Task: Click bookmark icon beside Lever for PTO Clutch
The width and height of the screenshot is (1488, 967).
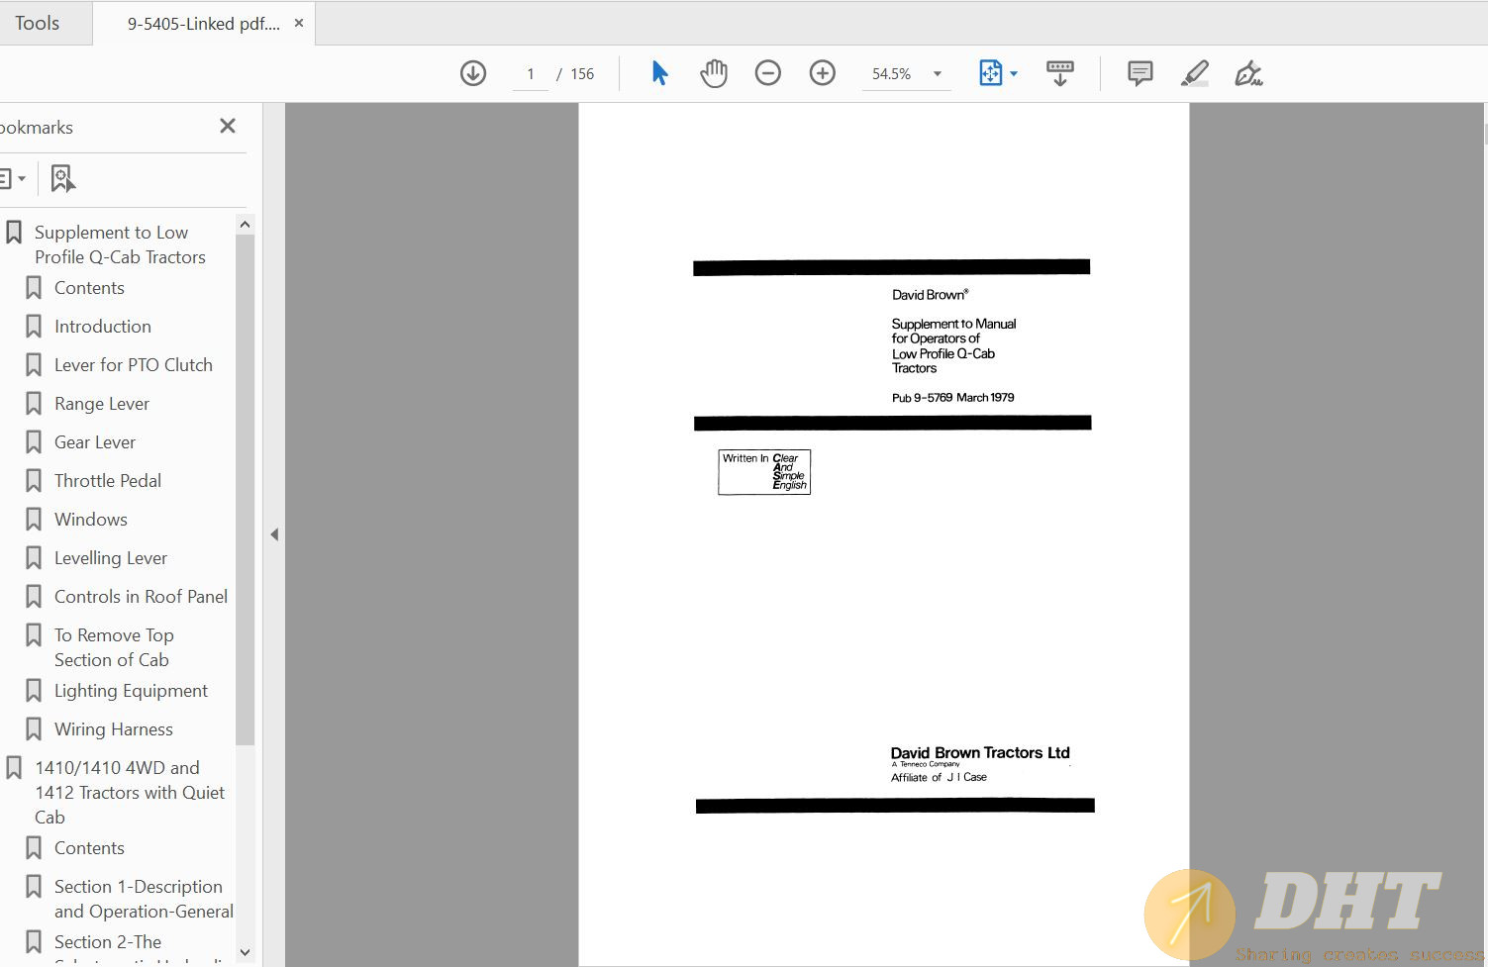Action: coord(33,365)
